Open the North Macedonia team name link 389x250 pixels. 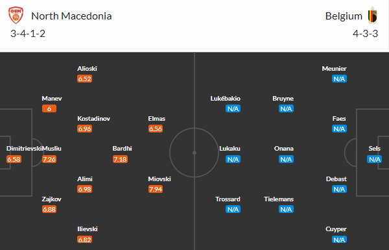[71, 16]
